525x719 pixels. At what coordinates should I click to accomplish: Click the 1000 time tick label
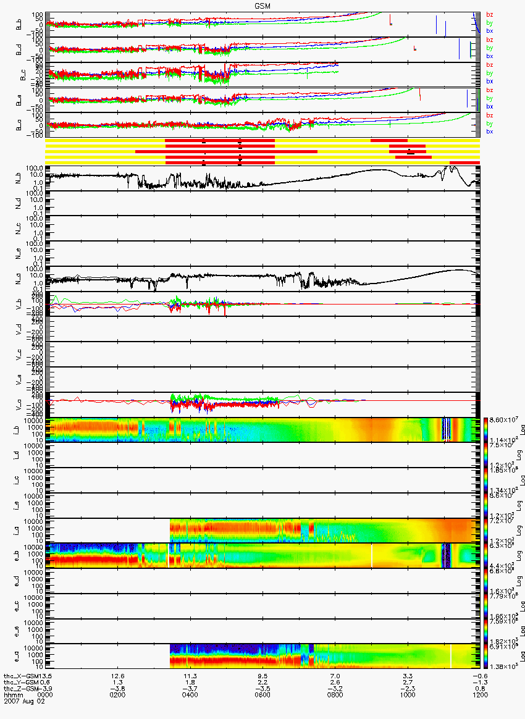(408, 695)
